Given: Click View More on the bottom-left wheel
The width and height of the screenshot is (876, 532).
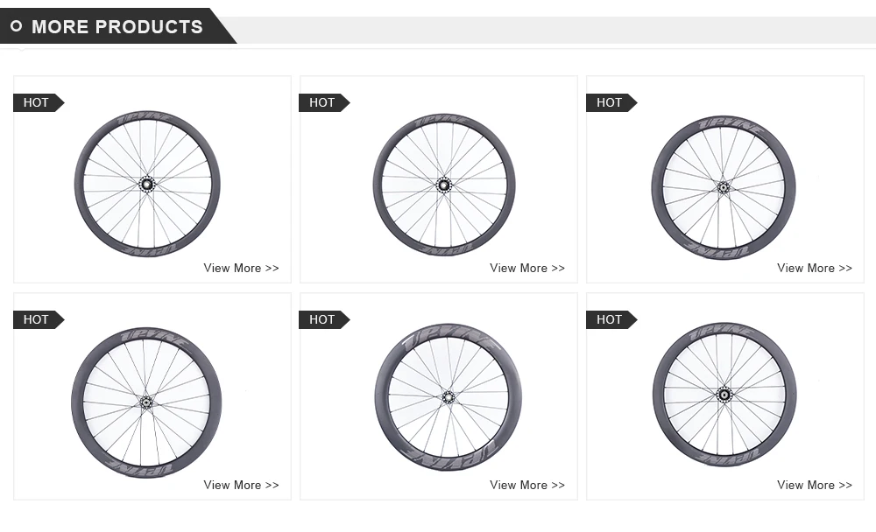Looking at the screenshot, I should pyautogui.click(x=241, y=485).
